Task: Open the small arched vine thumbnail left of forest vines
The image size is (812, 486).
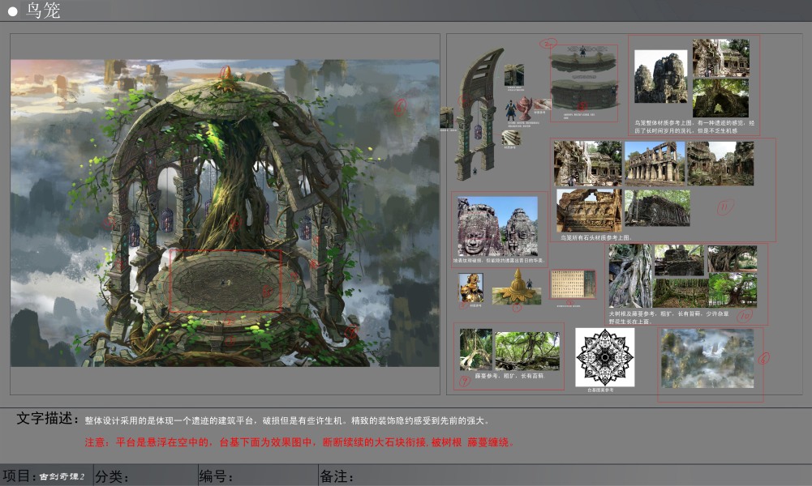Action: tap(476, 349)
